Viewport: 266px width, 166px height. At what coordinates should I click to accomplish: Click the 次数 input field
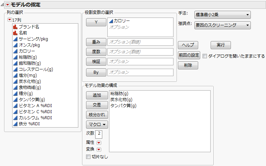(x=99, y=134)
